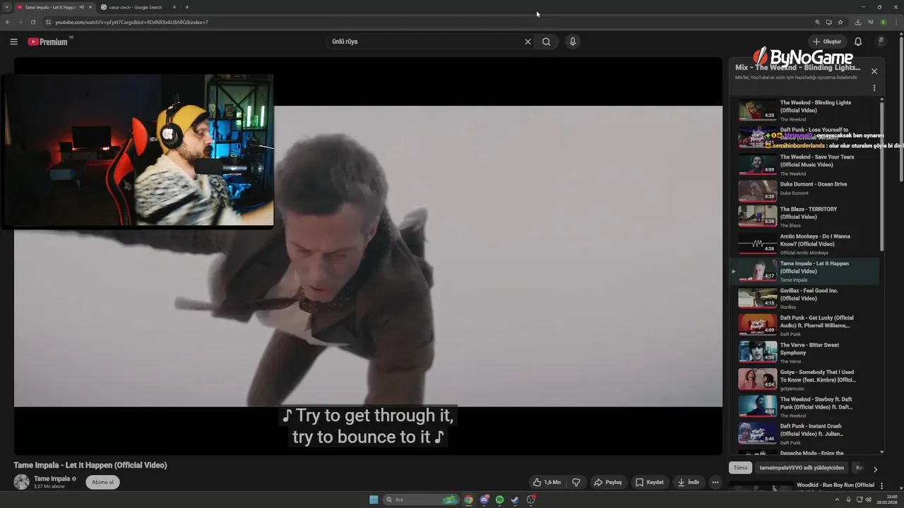The width and height of the screenshot is (904, 508).
Task: Open Steam from the taskbar
Action: point(515,500)
